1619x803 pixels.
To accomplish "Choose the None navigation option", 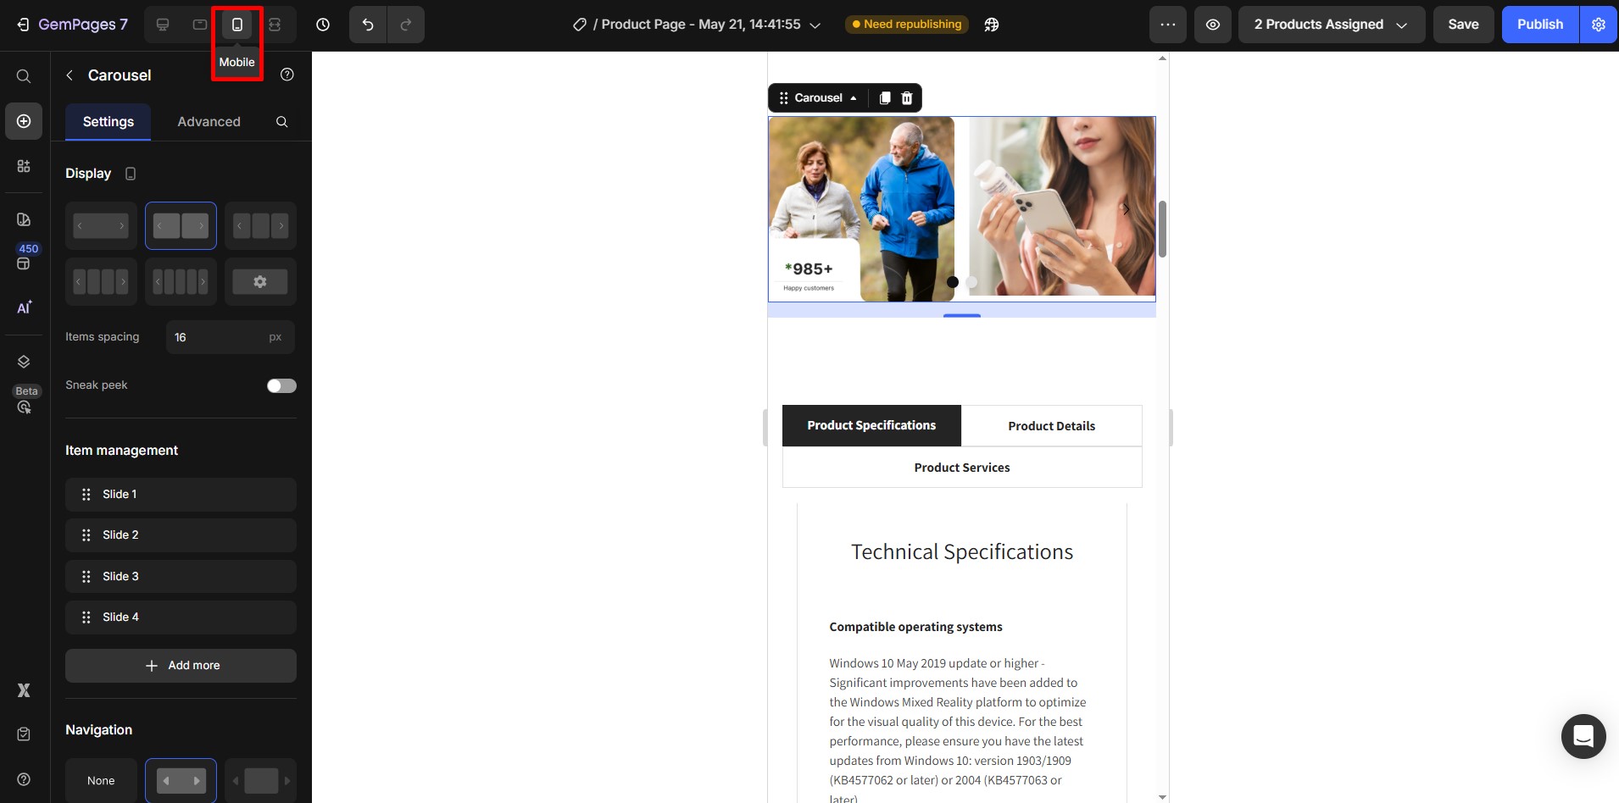I will [101, 780].
